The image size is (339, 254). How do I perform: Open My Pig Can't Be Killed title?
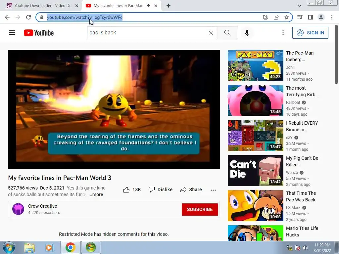coord(302,161)
